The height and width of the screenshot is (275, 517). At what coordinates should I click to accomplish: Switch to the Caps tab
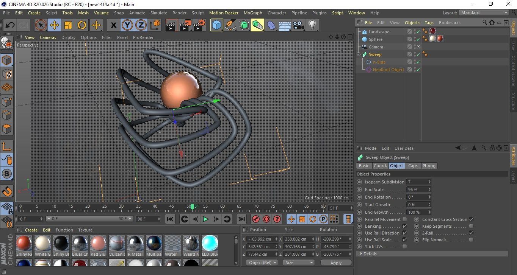click(413, 166)
